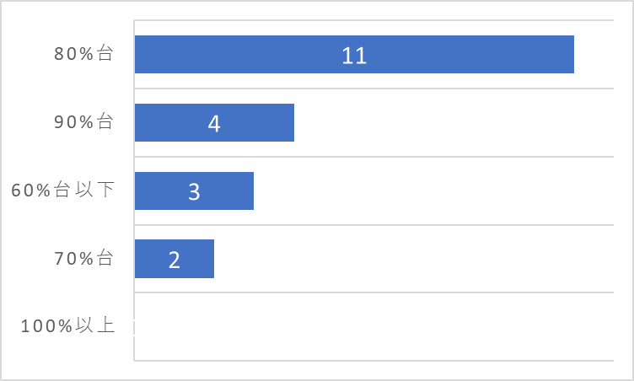
Task: Click the gridline between 90%台 and 60%台以下 rows
Action: (x=374, y=157)
